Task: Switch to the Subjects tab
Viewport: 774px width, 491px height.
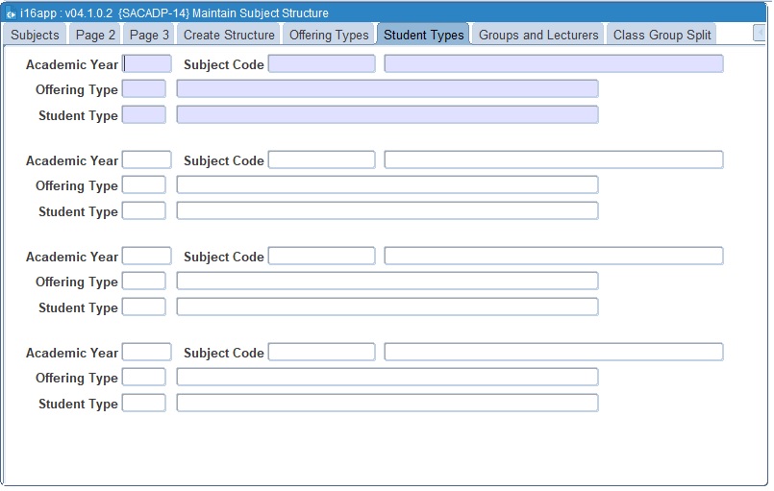Action: tap(35, 35)
